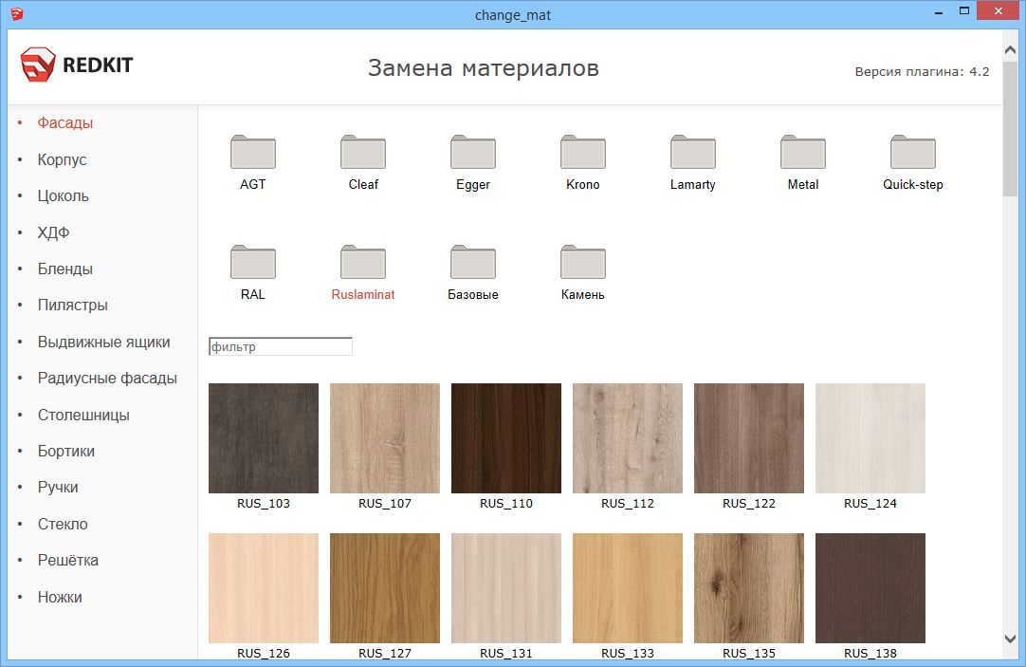This screenshot has height=667, width=1026.
Task: Minimize the change_mat window
Action: click(939, 11)
